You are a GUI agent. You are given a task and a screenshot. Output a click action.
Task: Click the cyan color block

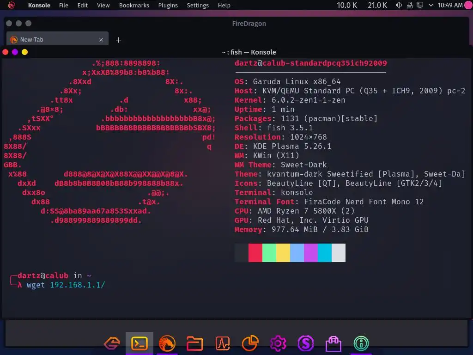(325, 253)
